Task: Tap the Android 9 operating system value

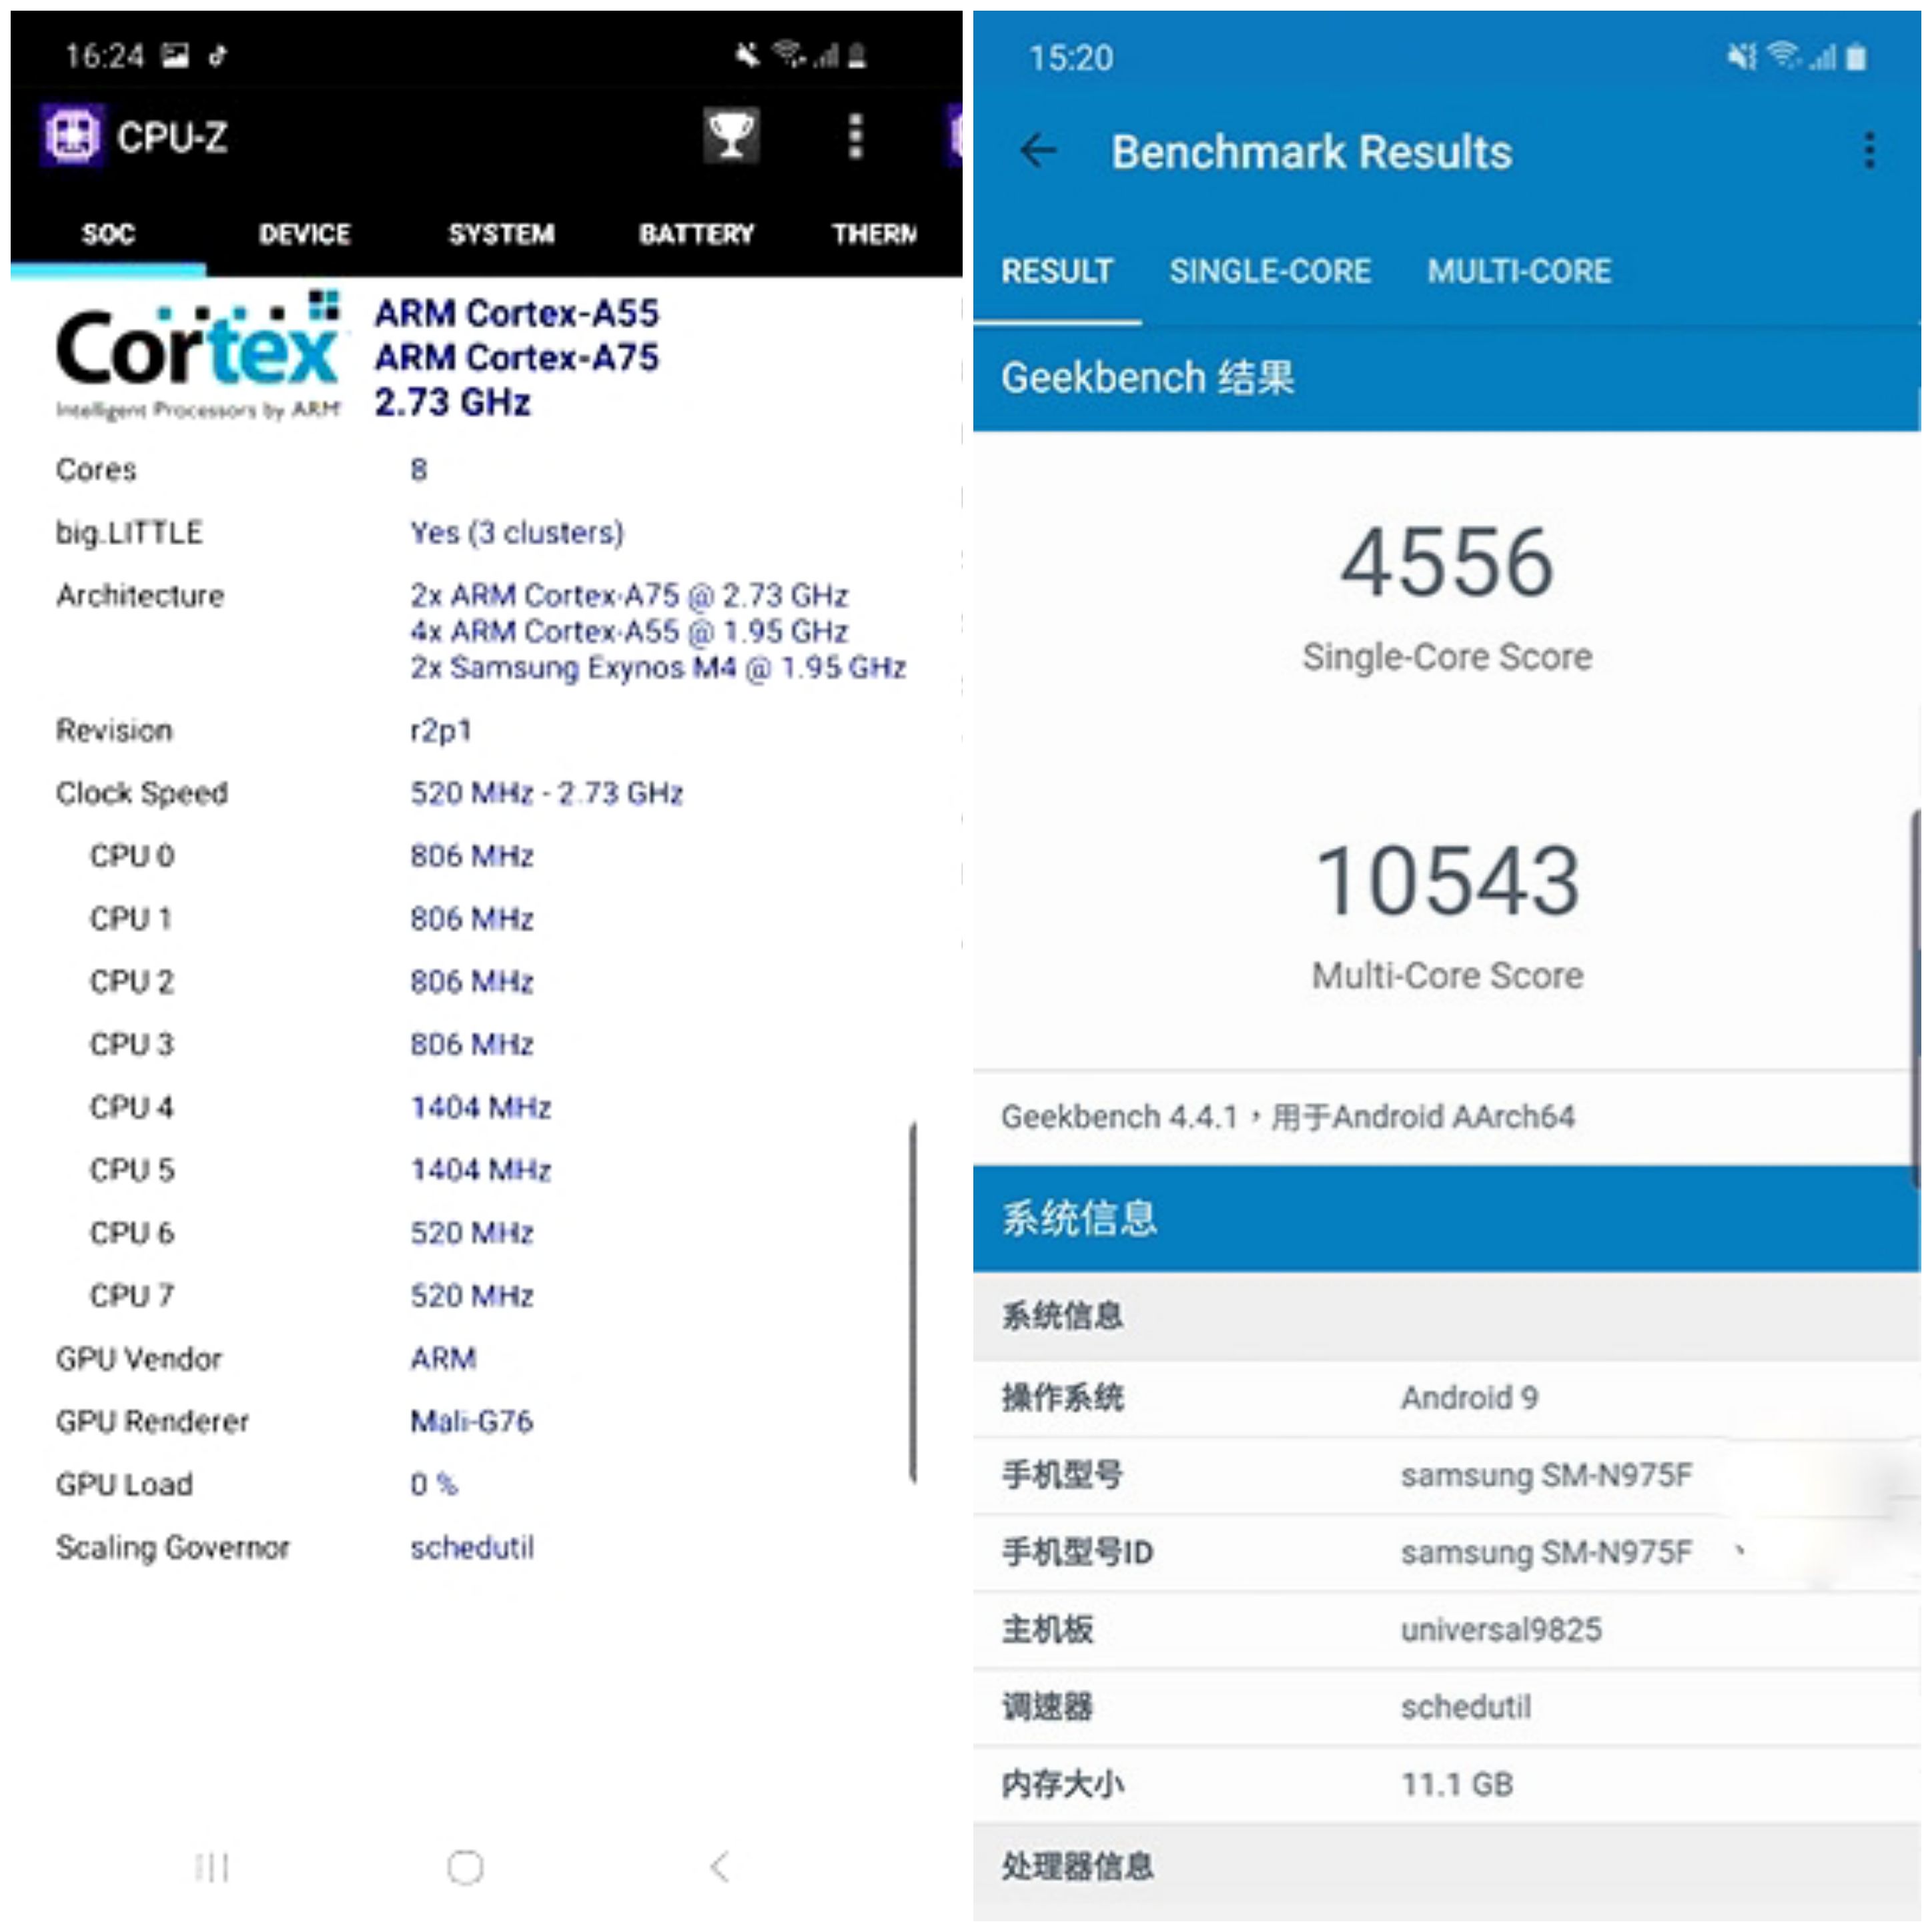Action: (x=1469, y=1397)
